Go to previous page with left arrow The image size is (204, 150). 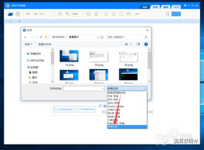pyautogui.click(x=28, y=14)
